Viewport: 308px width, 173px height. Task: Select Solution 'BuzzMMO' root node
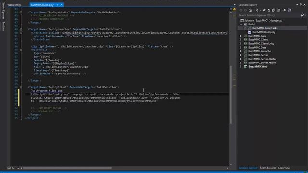coord(263,20)
